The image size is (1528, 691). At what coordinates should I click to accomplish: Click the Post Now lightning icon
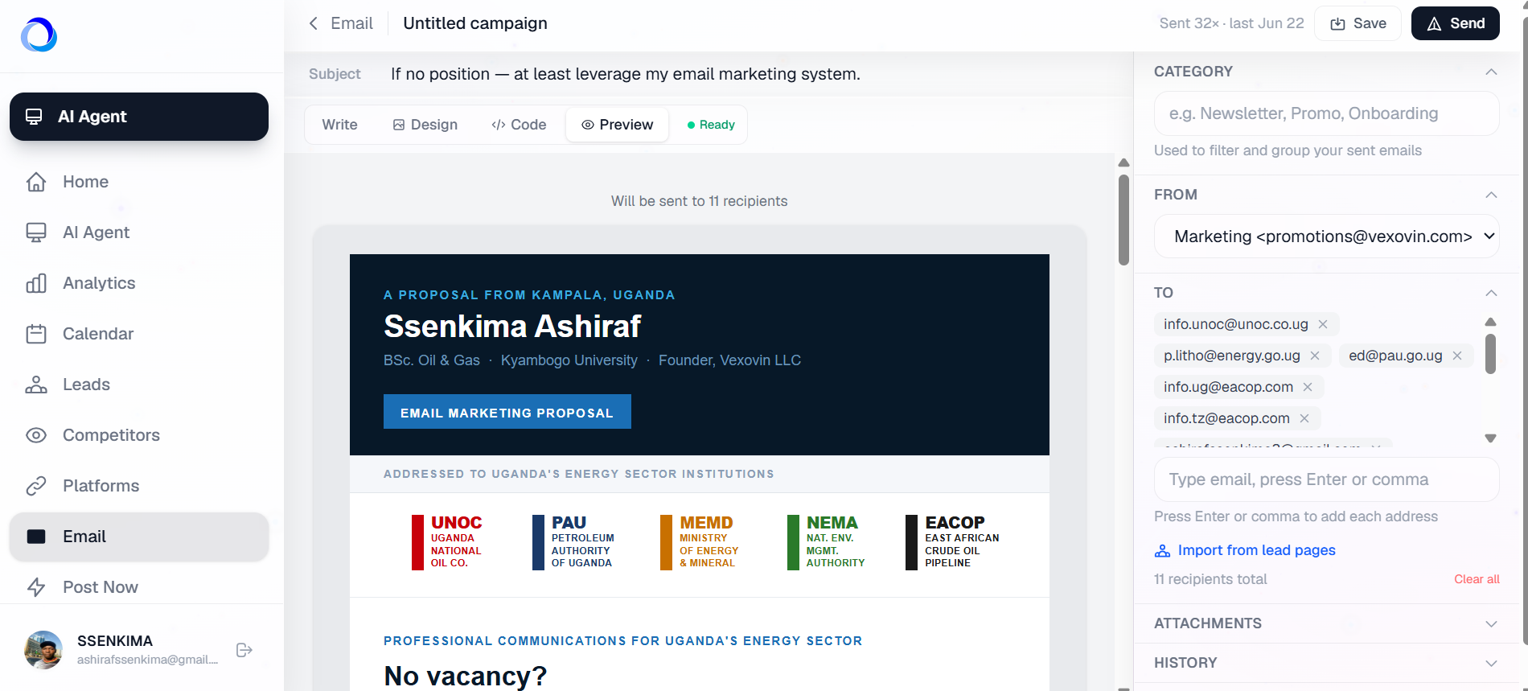[36, 587]
